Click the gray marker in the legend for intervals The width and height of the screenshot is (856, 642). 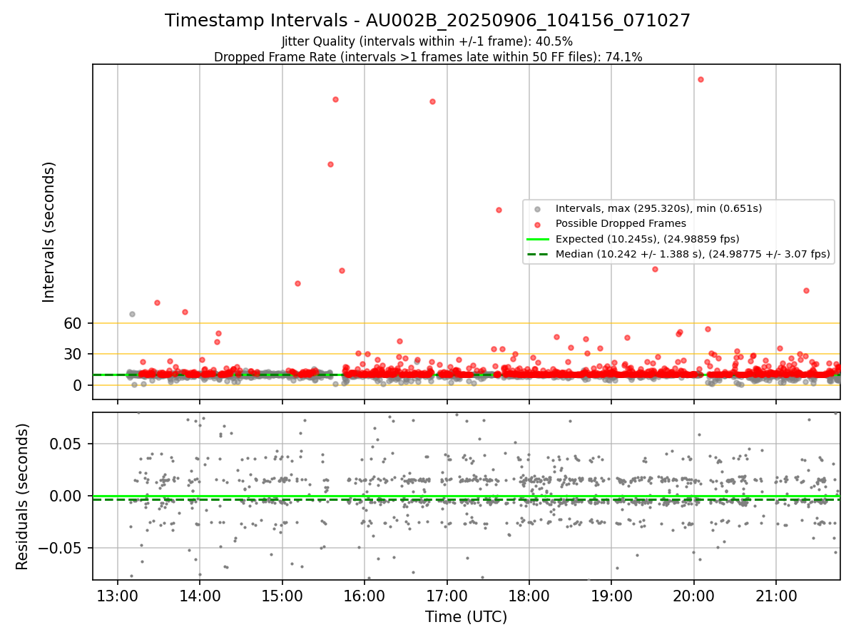pos(538,209)
